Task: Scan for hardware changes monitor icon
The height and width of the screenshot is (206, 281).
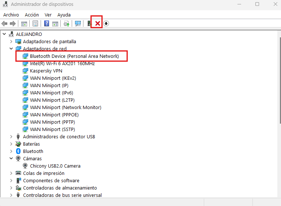Action: tap(78, 23)
